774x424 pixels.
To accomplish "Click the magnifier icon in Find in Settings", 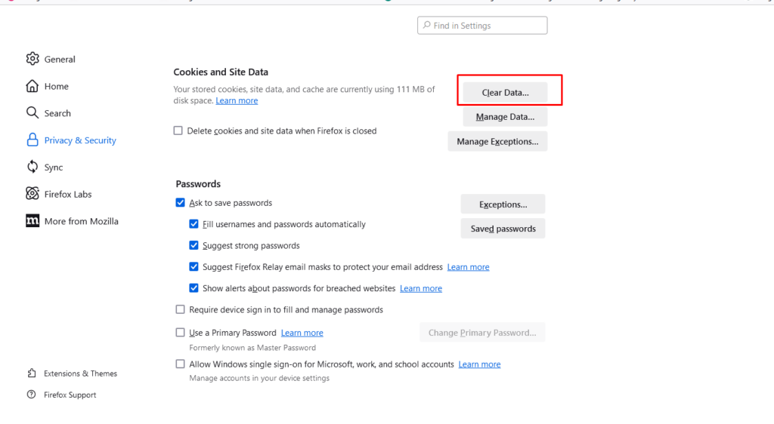I will pyautogui.click(x=427, y=25).
